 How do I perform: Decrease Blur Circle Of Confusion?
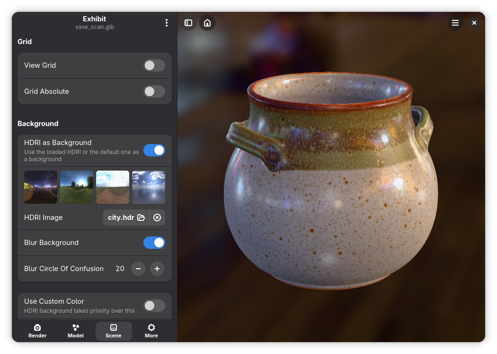pyautogui.click(x=138, y=269)
